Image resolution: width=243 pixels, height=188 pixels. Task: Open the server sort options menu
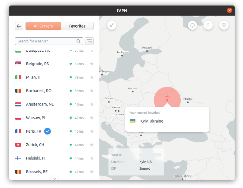pos(89,41)
